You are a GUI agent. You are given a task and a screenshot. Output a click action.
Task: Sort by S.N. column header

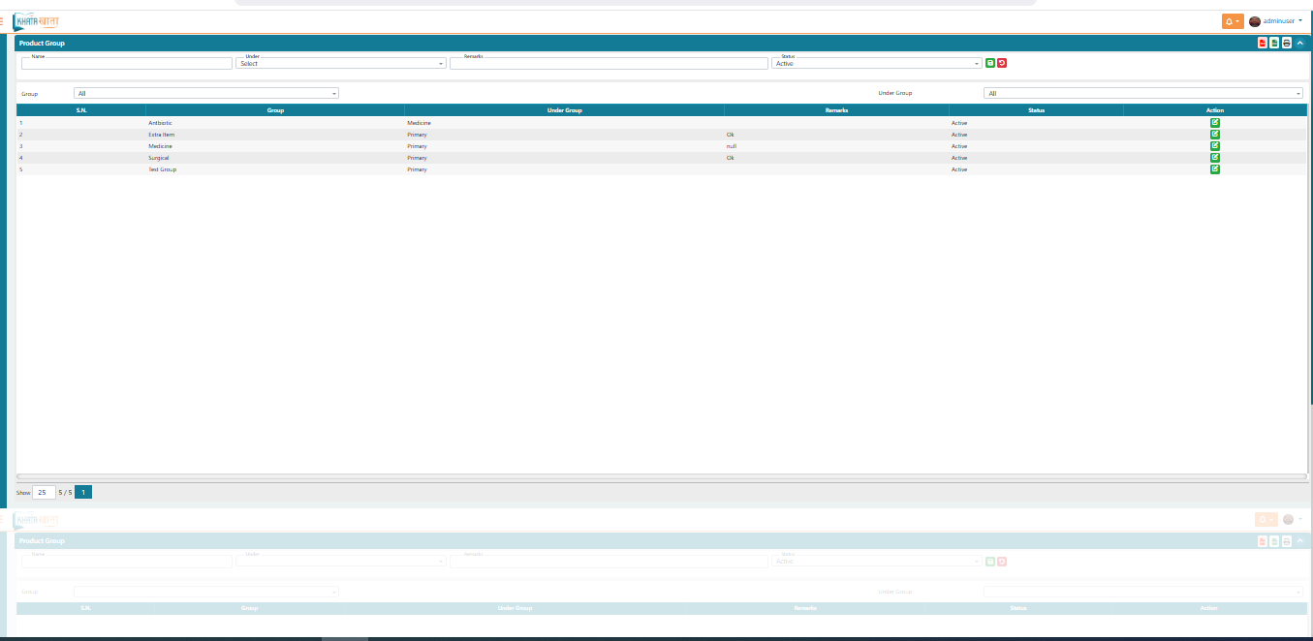click(81, 110)
